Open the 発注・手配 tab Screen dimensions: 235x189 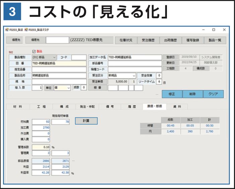click(x=87, y=106)
